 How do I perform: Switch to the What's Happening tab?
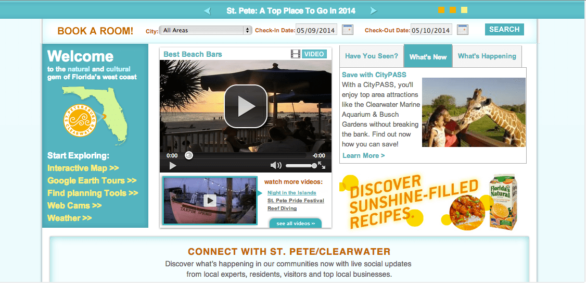pyautogui.click(x=487, y=56)
